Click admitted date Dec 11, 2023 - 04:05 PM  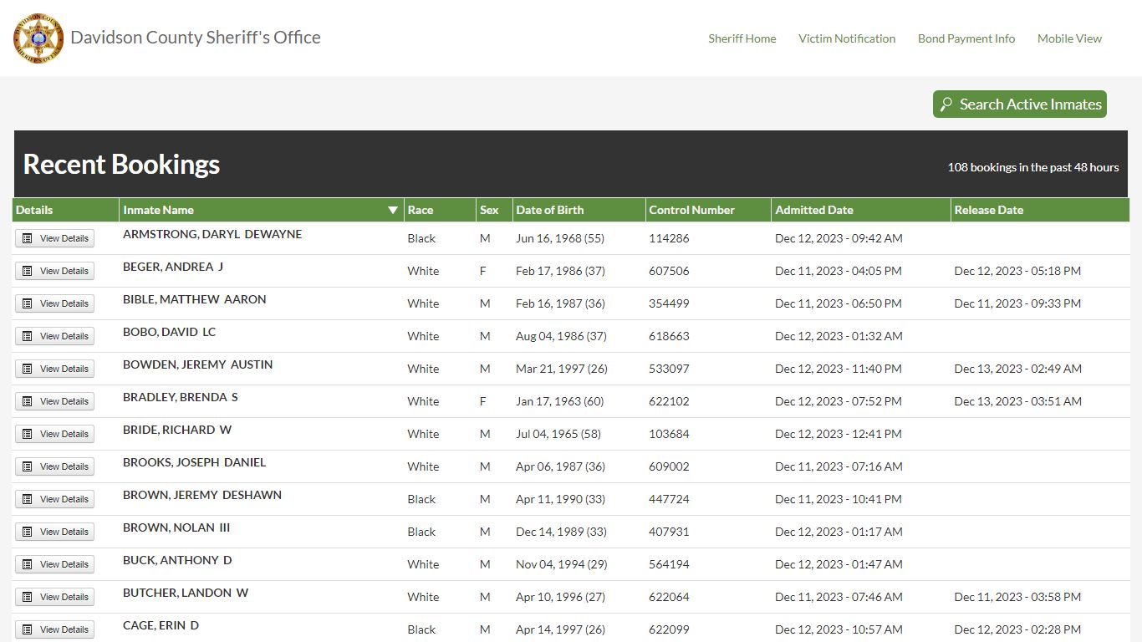[x=839, y=271]
